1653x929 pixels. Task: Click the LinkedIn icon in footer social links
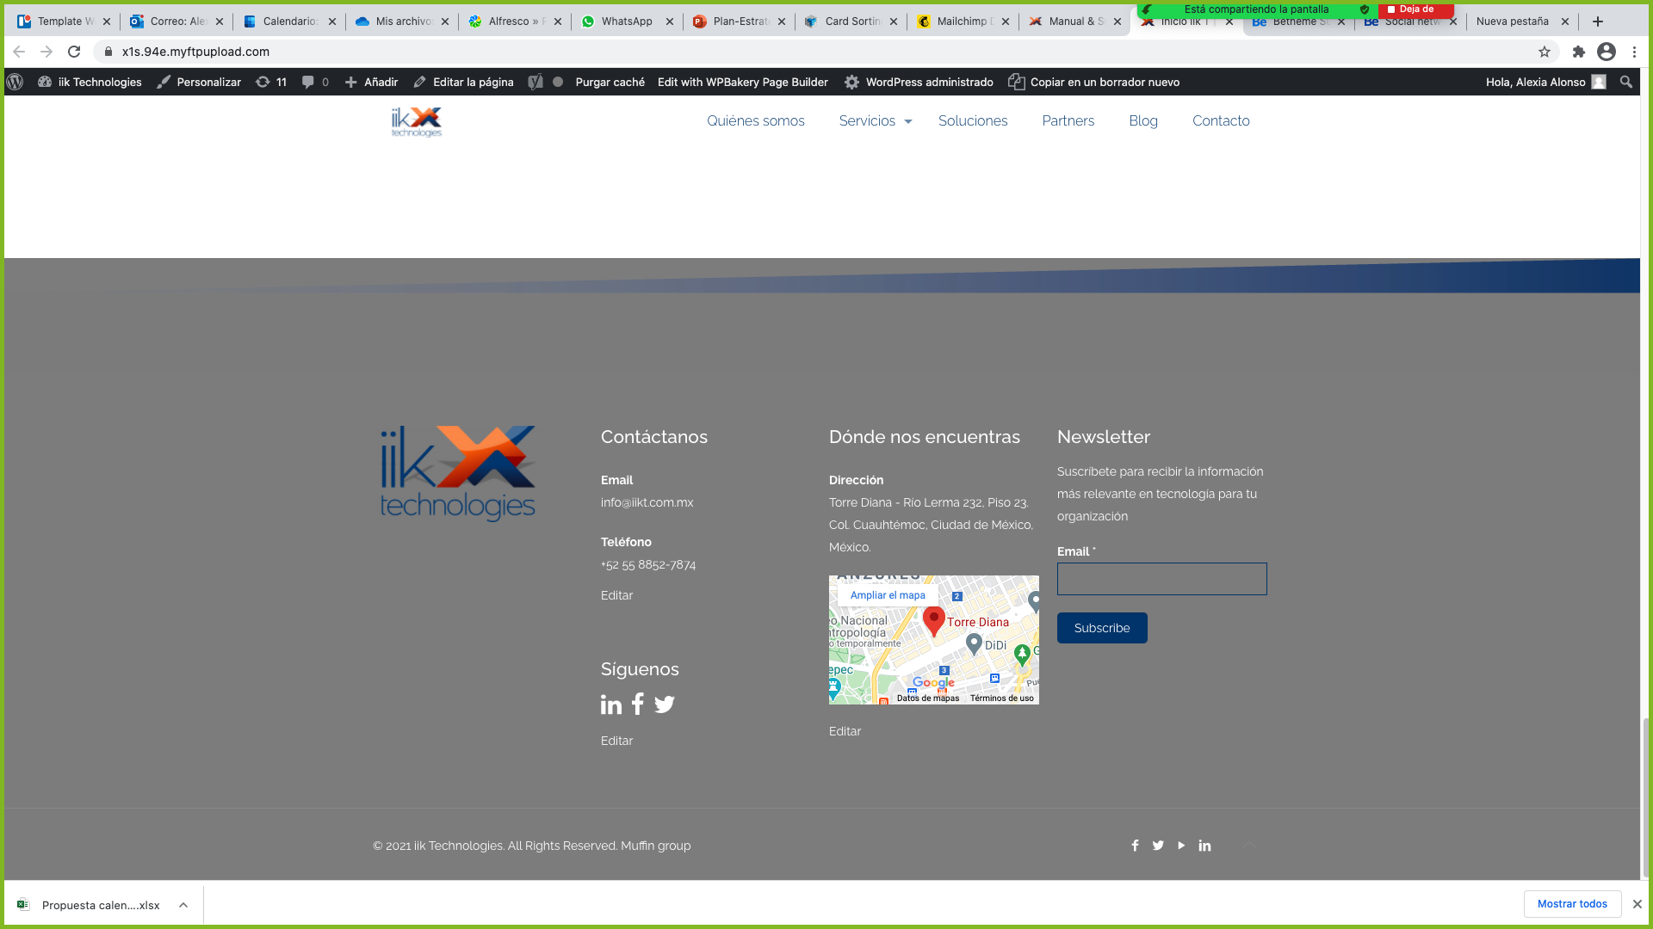(x=1204, y=845)
